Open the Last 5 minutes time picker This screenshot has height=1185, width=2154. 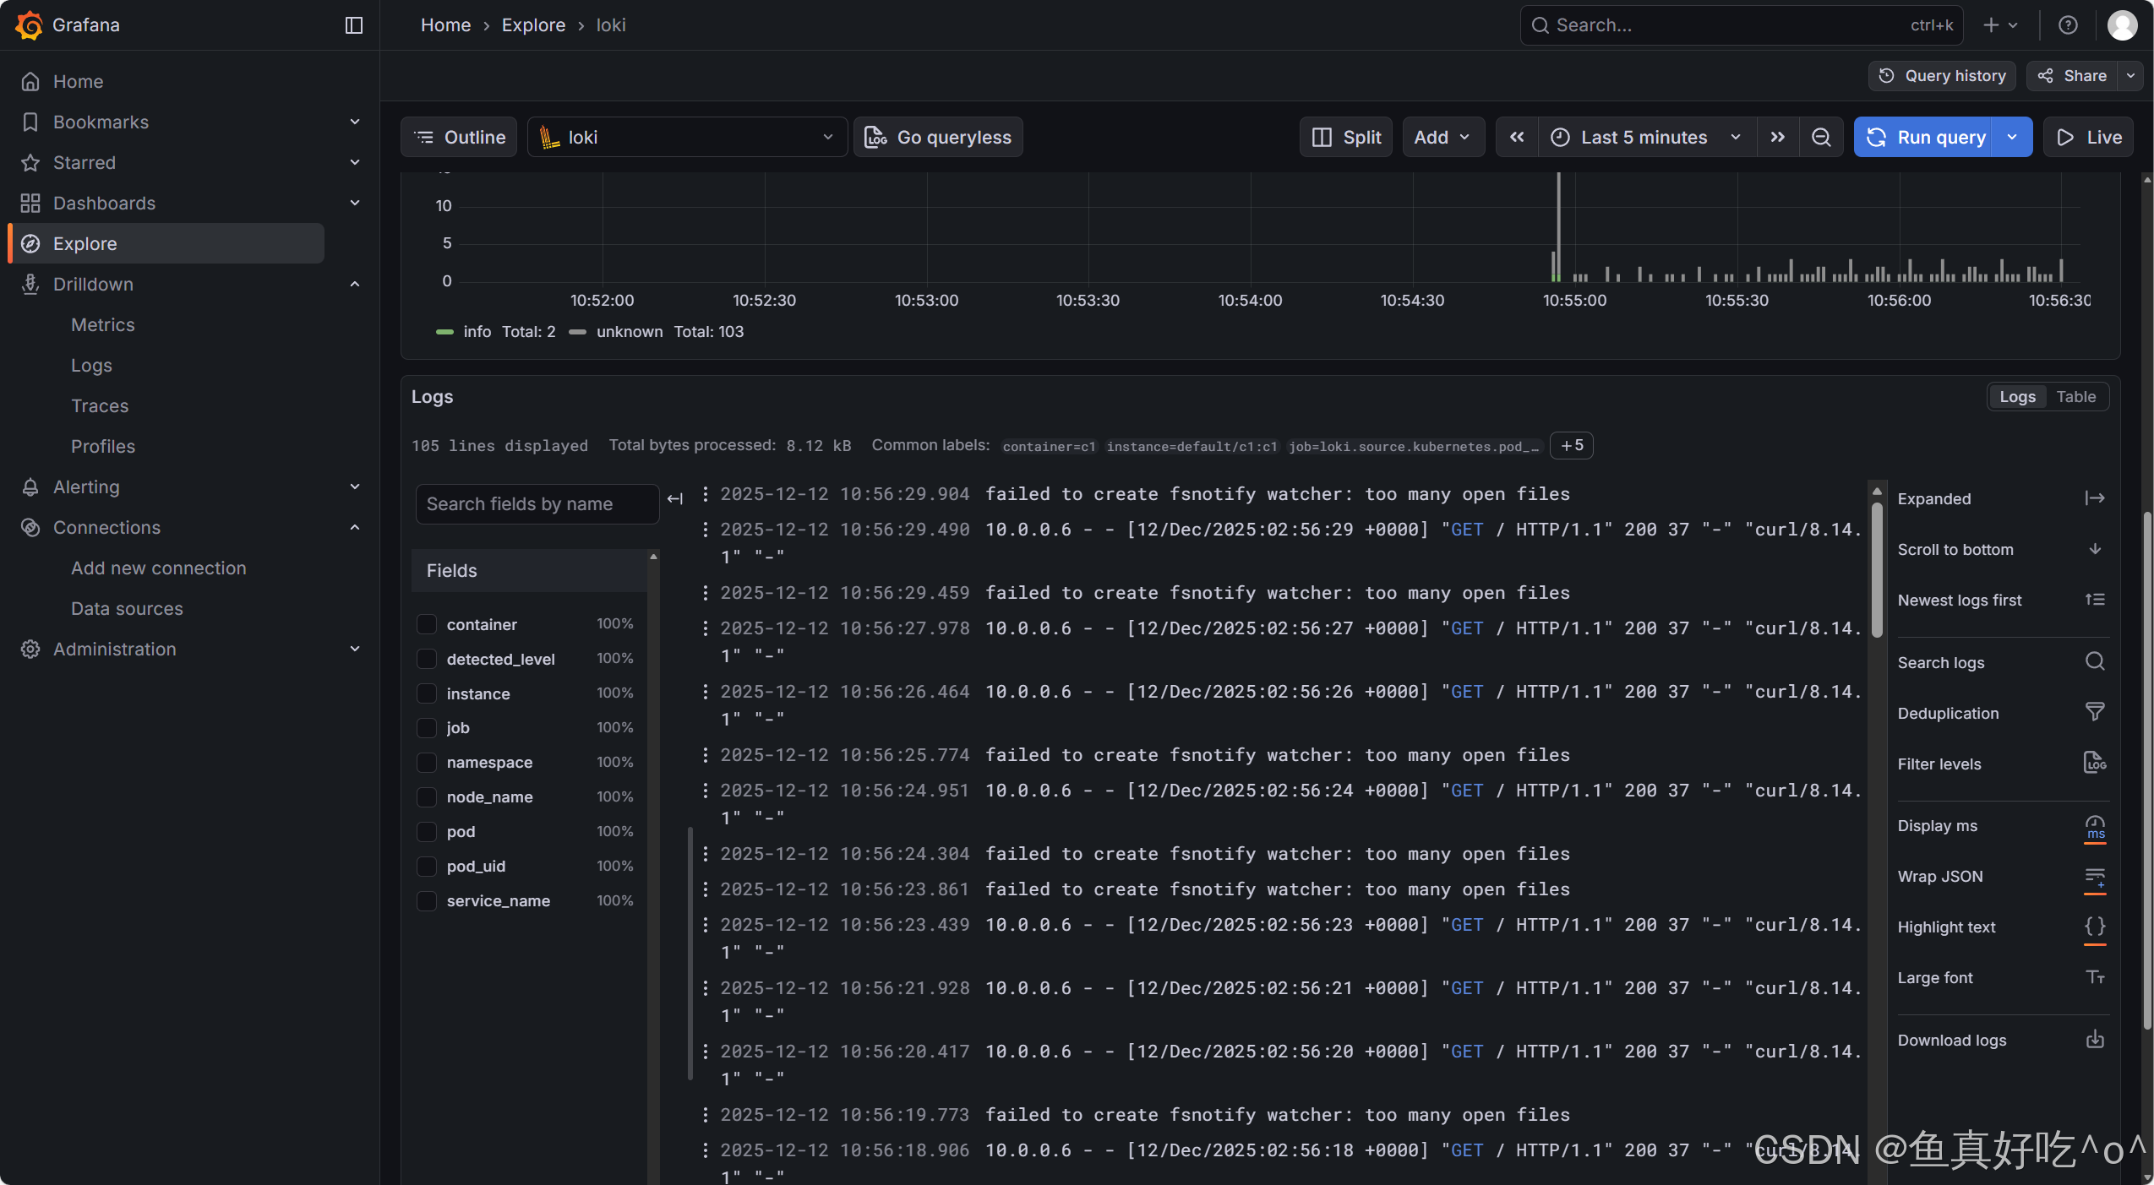click(1644, 137)
